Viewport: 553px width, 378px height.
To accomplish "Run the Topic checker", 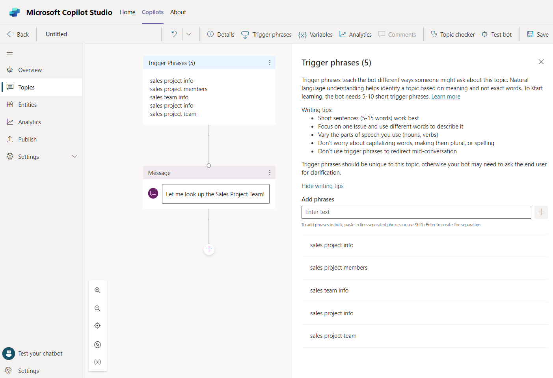I will click(452, 34).
